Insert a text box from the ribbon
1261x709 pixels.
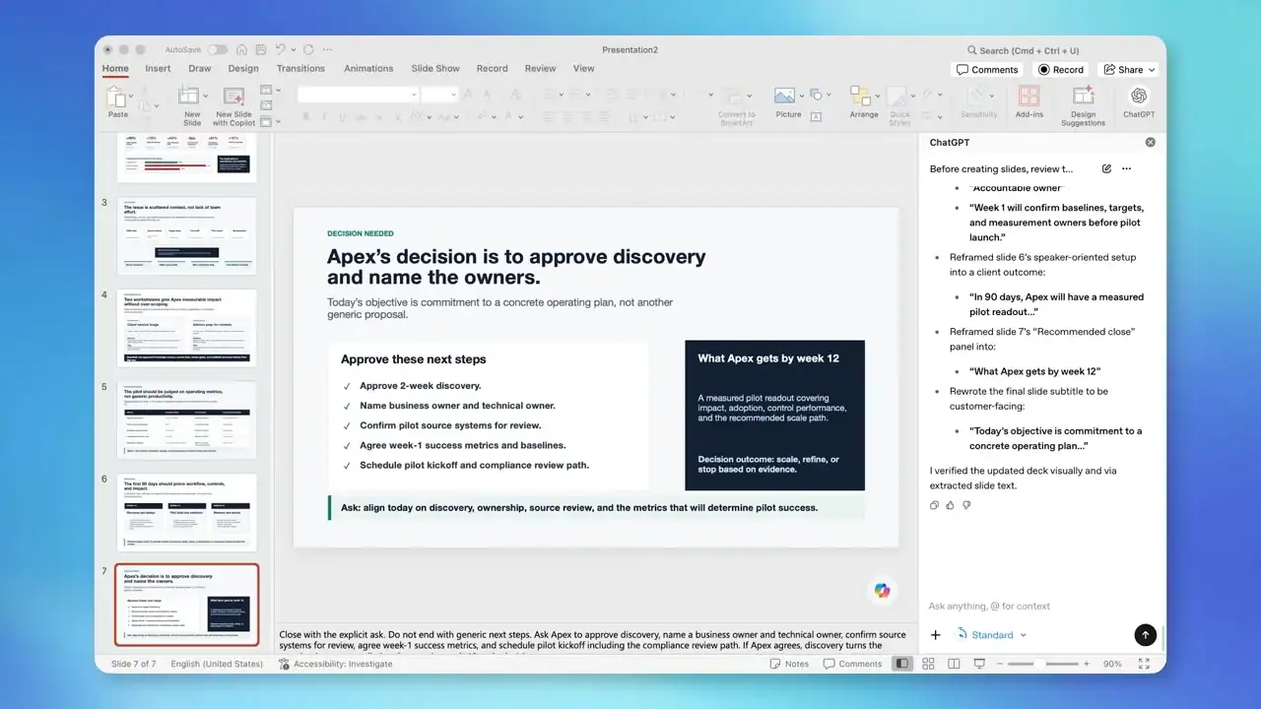pos(816,116)
